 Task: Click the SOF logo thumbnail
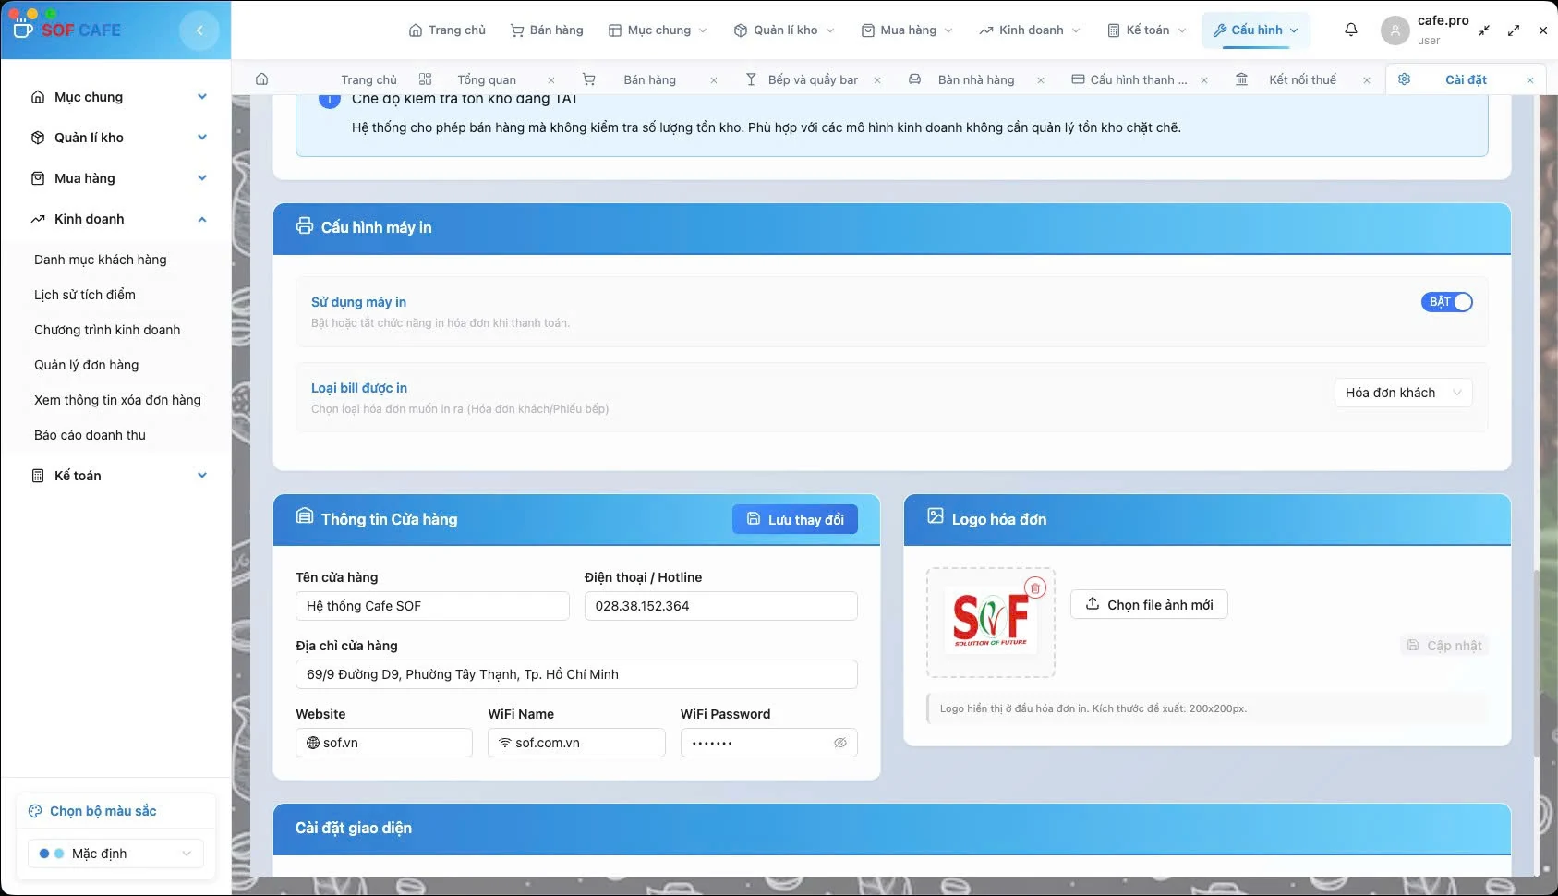pos(990,622)
